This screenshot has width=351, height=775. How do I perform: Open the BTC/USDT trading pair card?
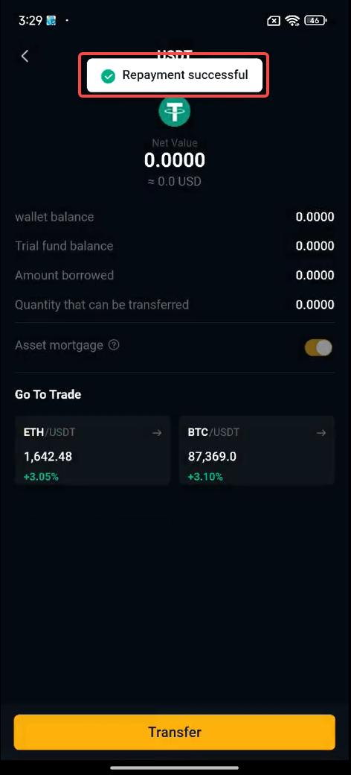257,450
